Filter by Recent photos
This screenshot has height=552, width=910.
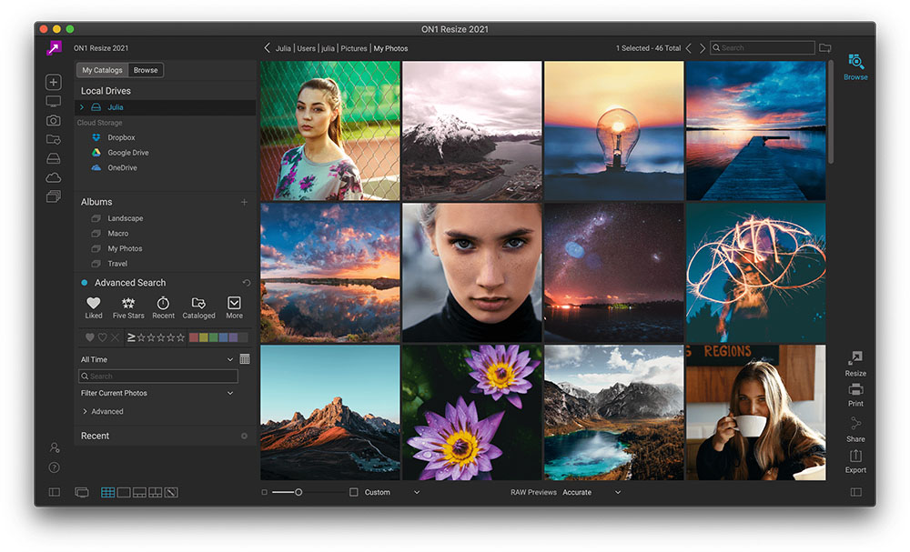pos(163,308)
